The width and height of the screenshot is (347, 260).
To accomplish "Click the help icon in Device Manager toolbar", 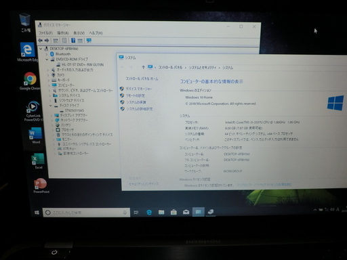I will pos(73,41).
